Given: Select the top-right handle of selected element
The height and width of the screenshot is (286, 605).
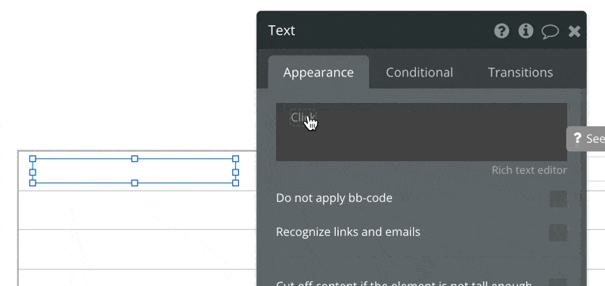Looking at the screenshot, I should point(236,159).
